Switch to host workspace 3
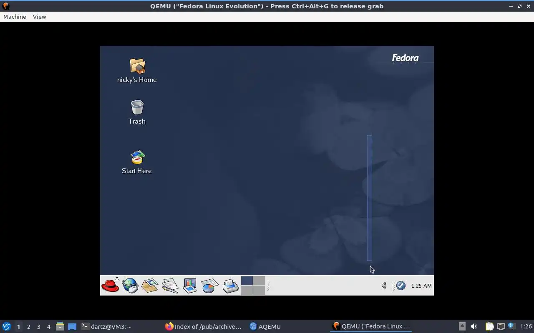This screenshot has height=333, width=534. pos(38,327)
